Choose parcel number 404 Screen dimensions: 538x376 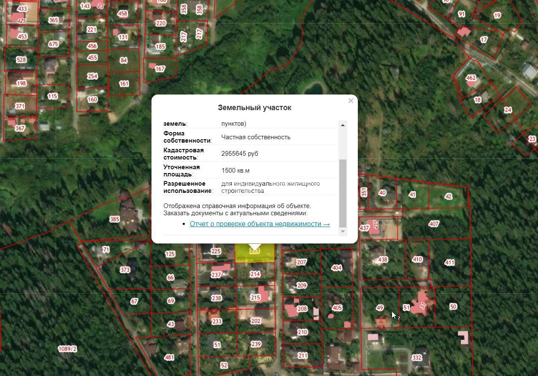click(x=337, y=268)
